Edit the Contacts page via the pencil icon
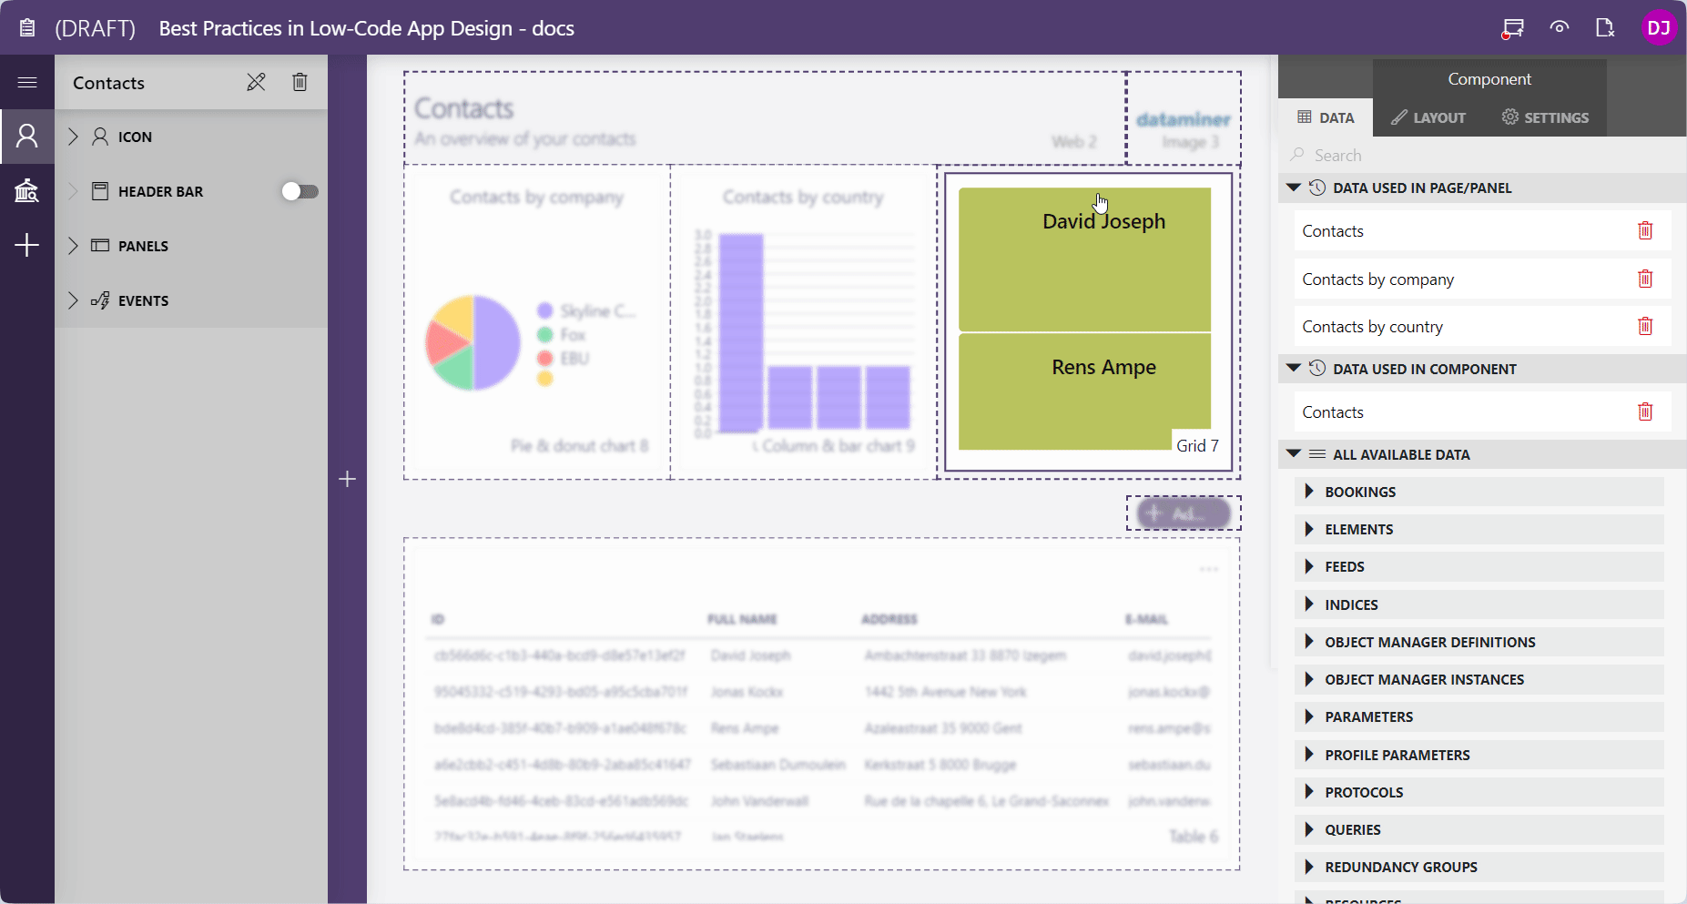Screen dimensions: 1687x904 (257, 82)
